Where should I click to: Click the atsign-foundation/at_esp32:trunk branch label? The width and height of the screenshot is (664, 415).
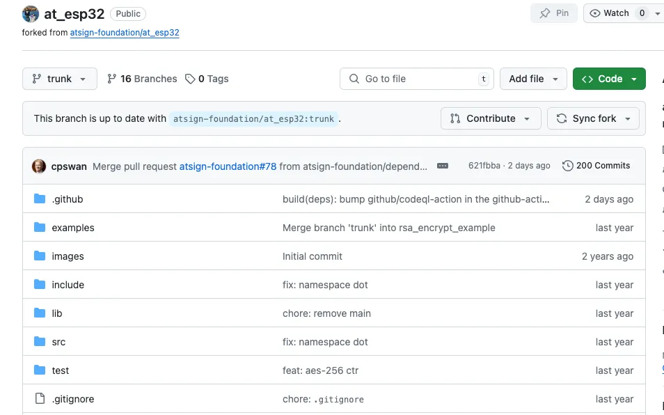(253, 119)
